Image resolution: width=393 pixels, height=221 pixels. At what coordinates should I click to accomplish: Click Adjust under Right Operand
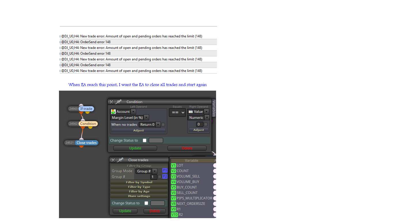coord(199,130)
